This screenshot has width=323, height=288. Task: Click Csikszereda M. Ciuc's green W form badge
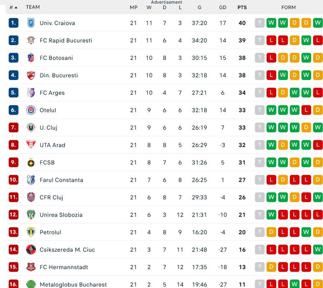(318, 250)
